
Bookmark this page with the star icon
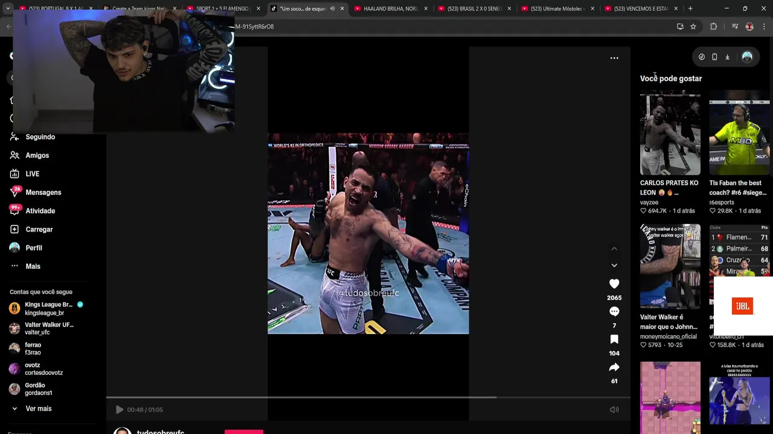point(693,27)
